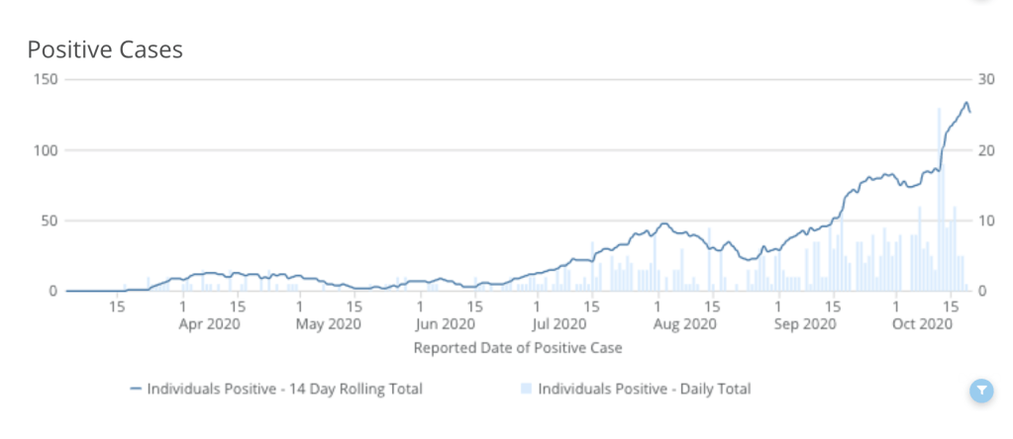
Task: Click the early August peak of the line
Action: pyautogui.click(x=664, y=223)
